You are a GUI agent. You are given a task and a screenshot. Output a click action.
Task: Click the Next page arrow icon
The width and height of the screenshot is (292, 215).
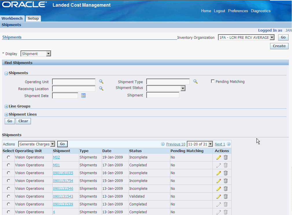click(x=229, y=144)
